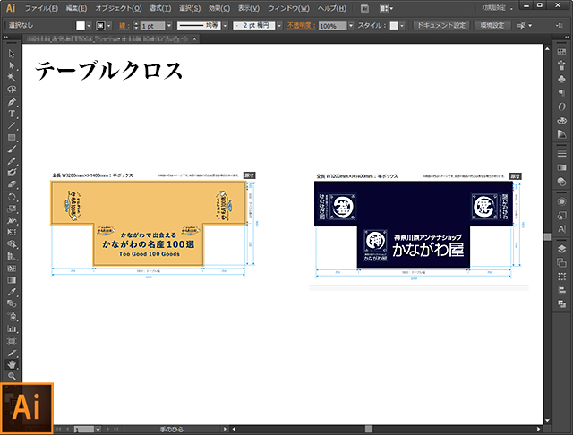Open the Symbols panel club icon
Screen dimensions: 573x435
(x=561, y=80)
